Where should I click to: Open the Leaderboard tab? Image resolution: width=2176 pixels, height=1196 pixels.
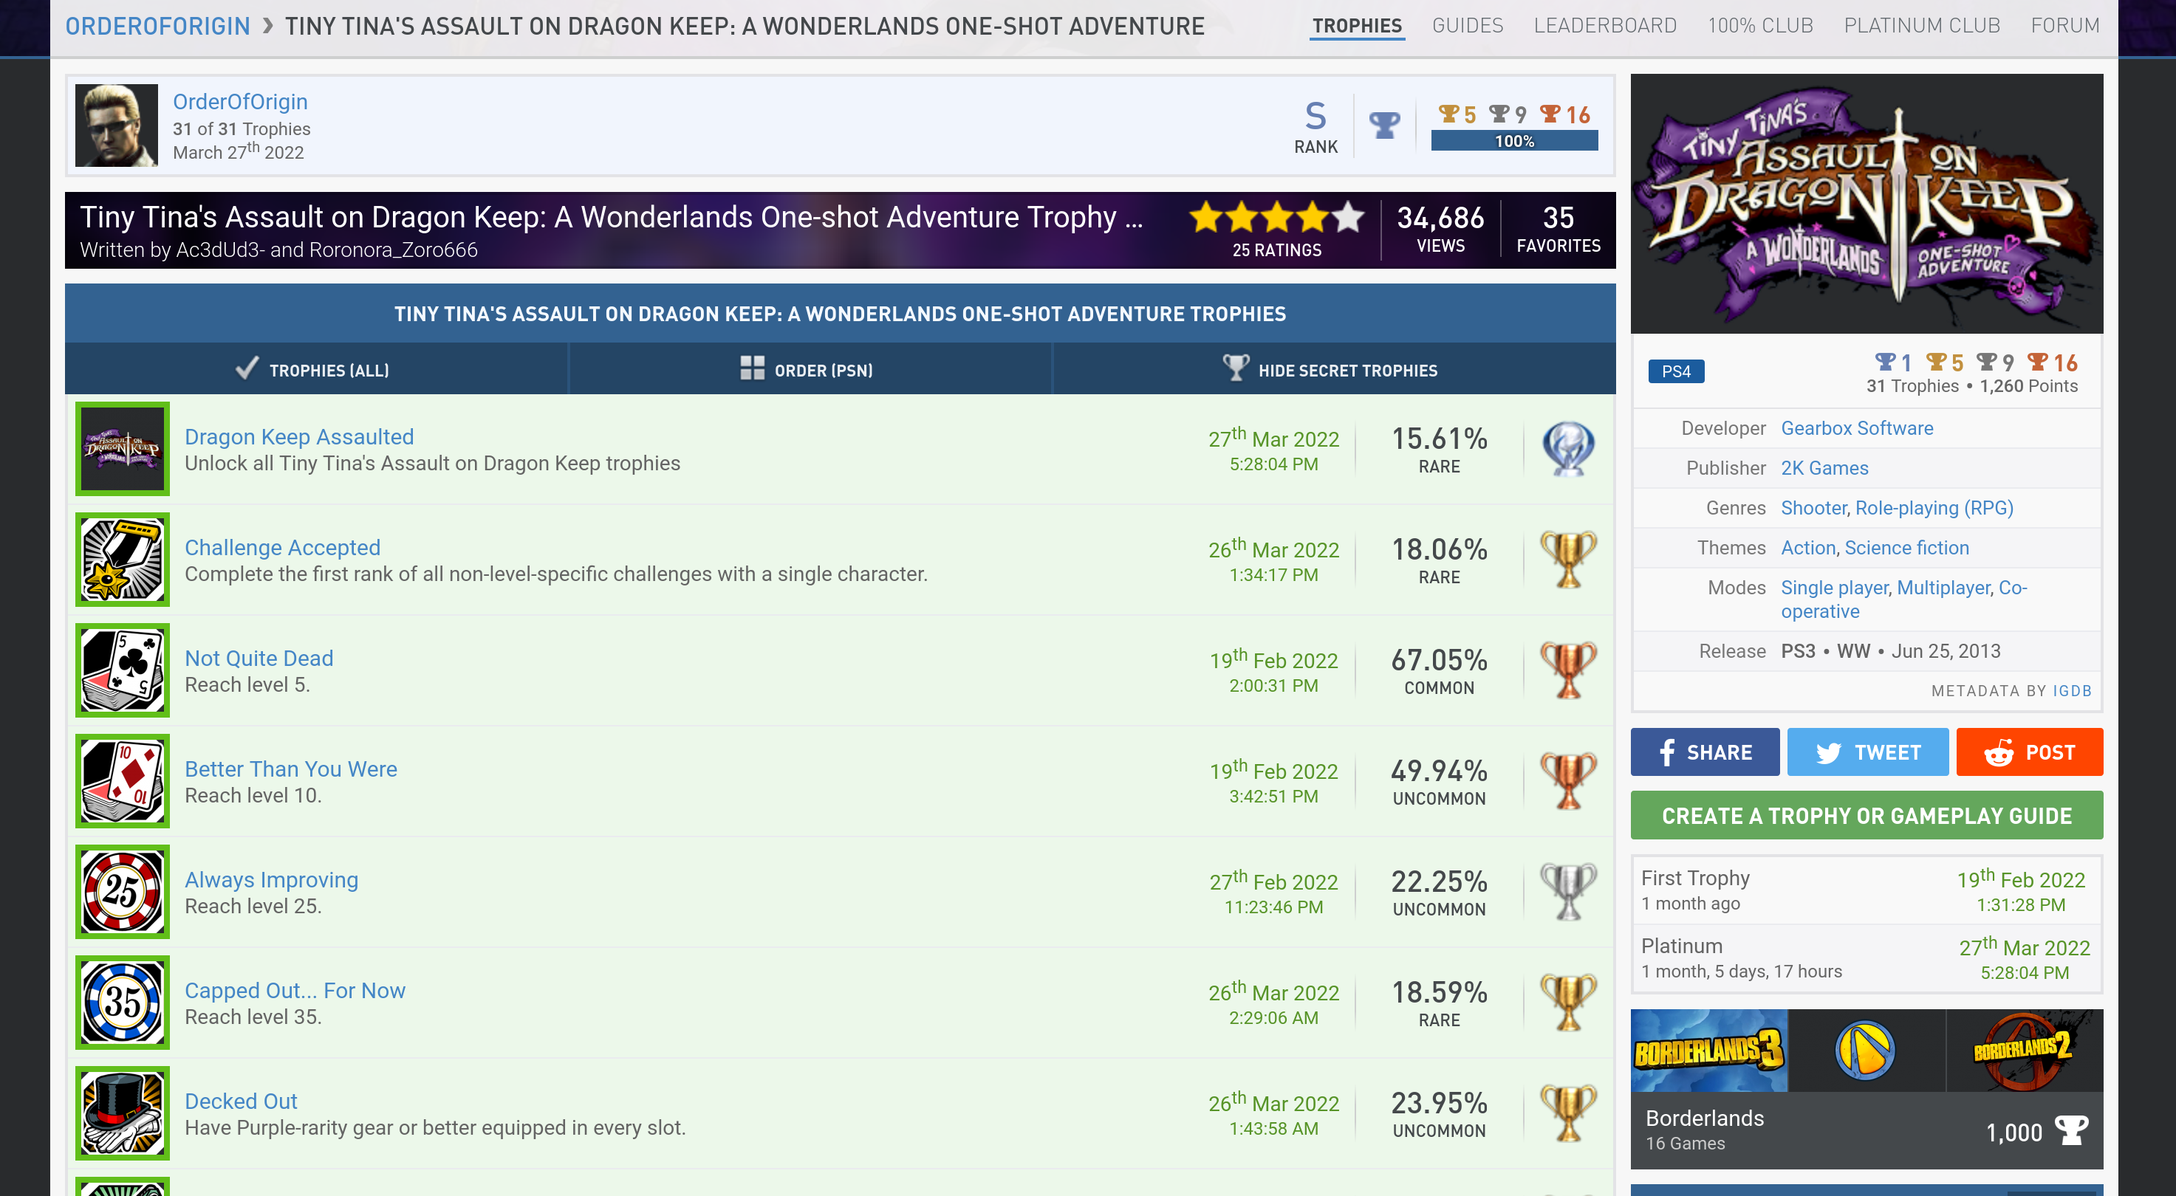point(1605,25)
